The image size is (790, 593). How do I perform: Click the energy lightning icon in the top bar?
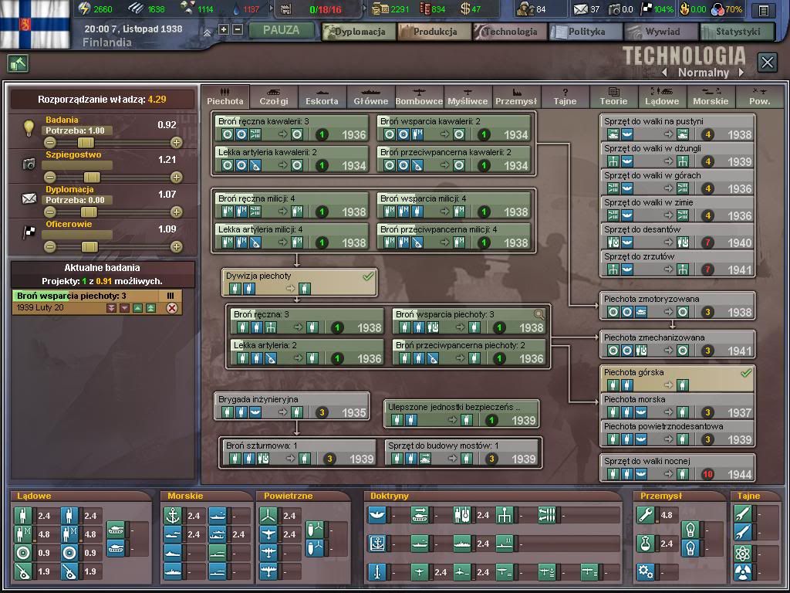tap(85, 8)
